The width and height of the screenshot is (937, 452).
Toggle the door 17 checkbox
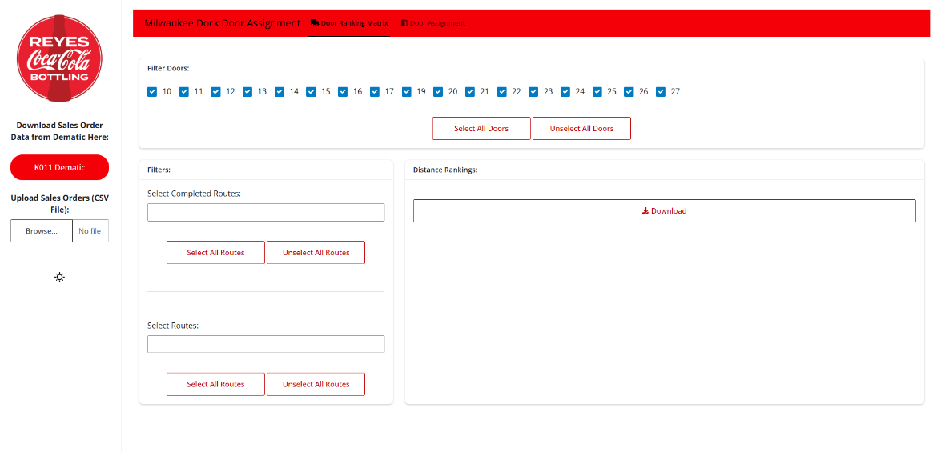(x=375, y=91)
